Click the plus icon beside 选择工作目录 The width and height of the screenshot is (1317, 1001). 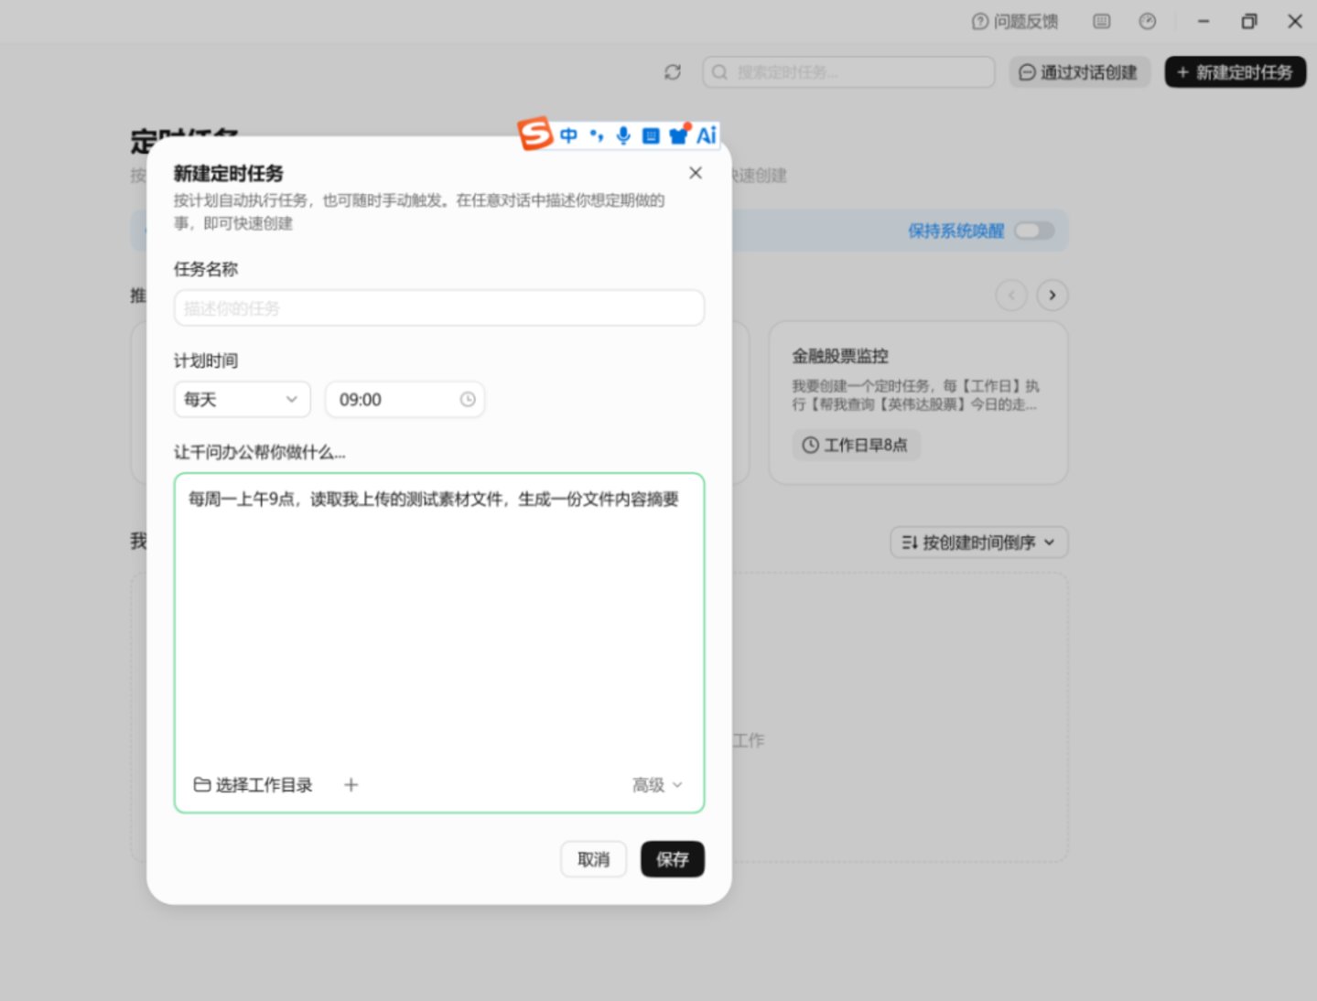click(351, 785)
